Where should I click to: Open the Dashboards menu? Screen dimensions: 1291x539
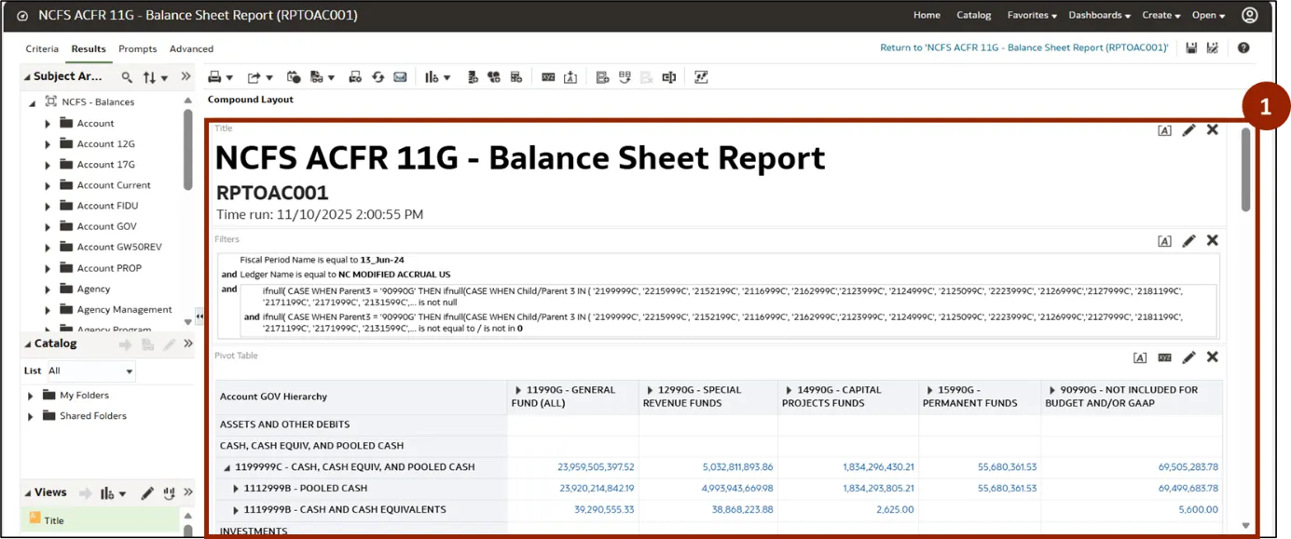coord(1099,15)
